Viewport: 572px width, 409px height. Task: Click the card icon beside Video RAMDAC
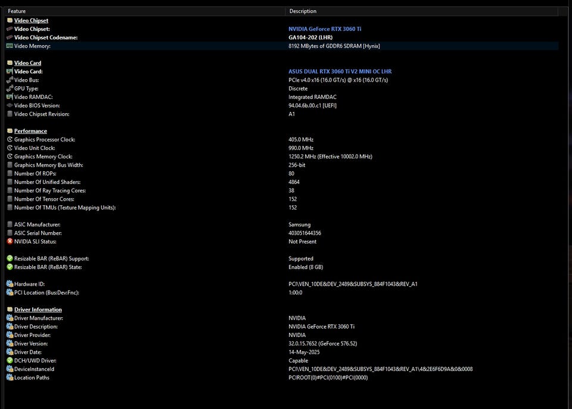coord(10,97)
